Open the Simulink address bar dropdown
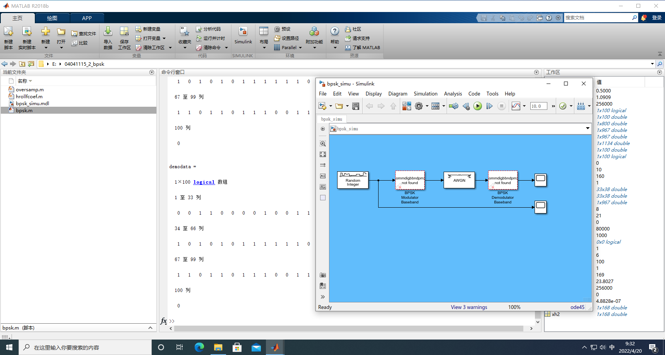This screenshot has width=665, height=355. tap(588, 128)
